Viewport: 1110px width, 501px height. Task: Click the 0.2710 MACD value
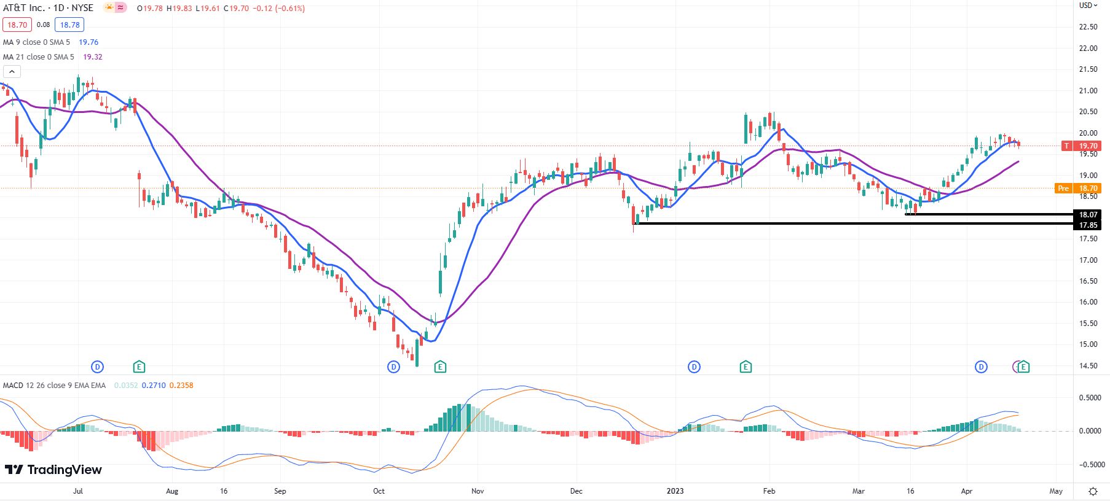(154, 386)
